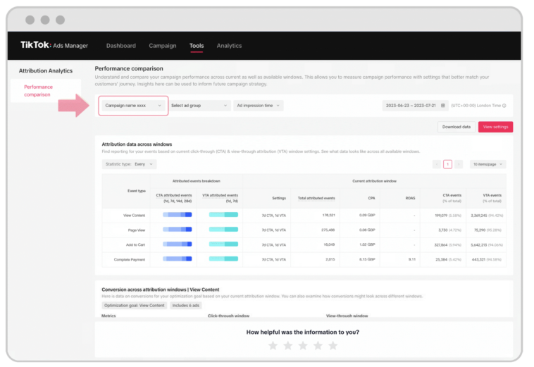This screenshot has width=534, height=367.
Task: Rate helpfulness with the first star
Action: pyautogui.click(x=273, y=345)
